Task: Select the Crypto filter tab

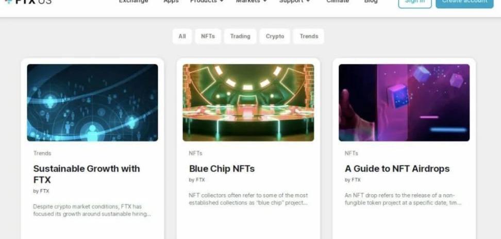Action: tap(275, 37)
